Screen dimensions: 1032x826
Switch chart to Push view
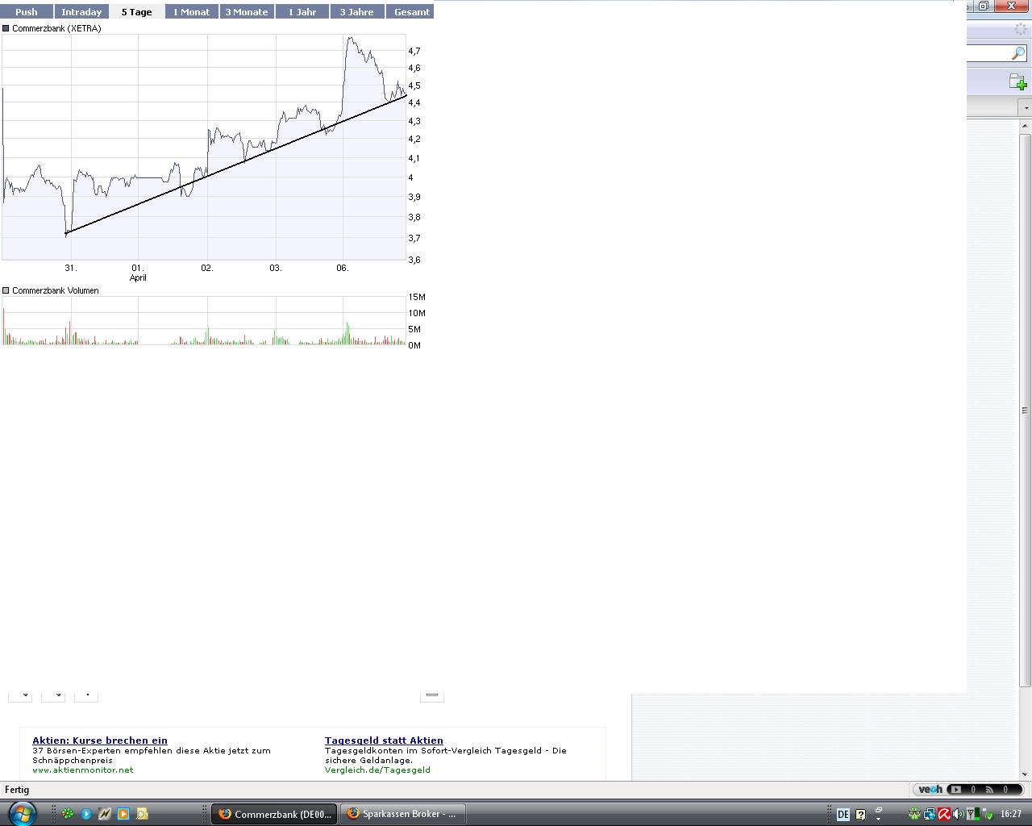[27, 12]
